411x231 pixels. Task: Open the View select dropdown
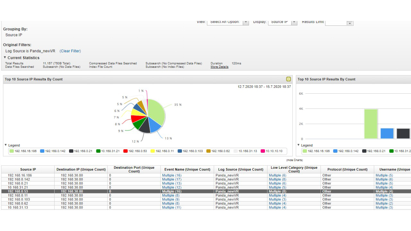click(x=228, y=22)
